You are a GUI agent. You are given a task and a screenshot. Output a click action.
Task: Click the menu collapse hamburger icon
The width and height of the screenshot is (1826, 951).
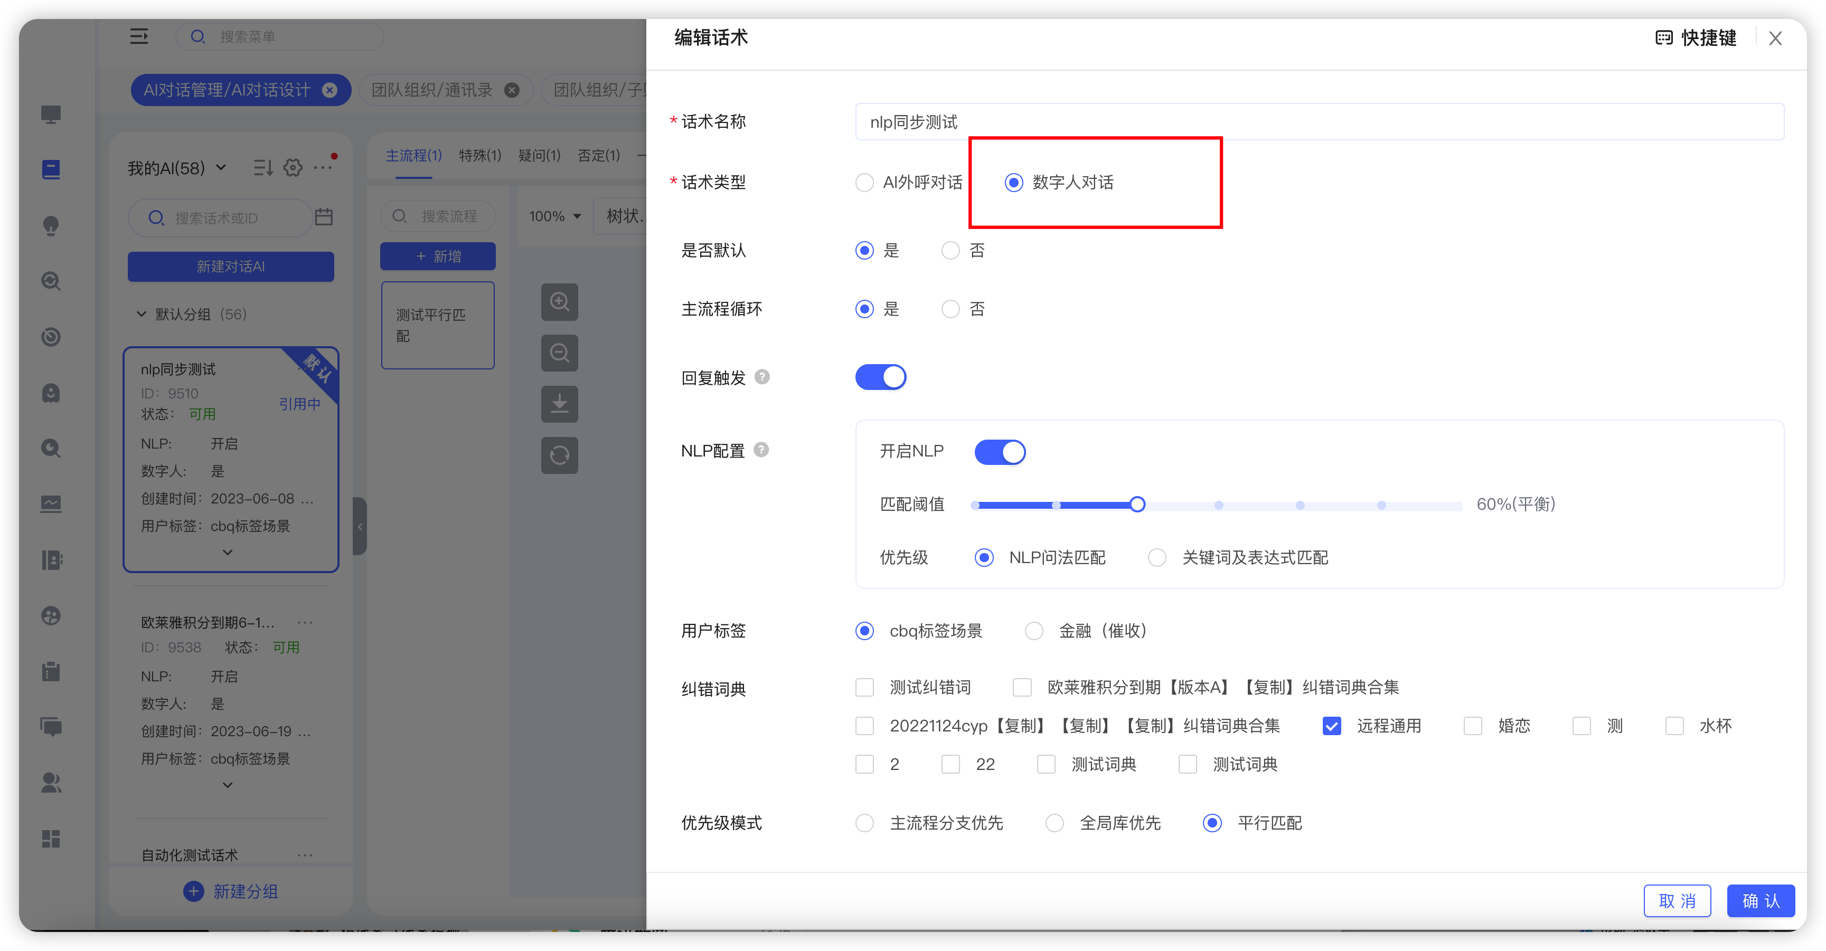tap(139, 36)
